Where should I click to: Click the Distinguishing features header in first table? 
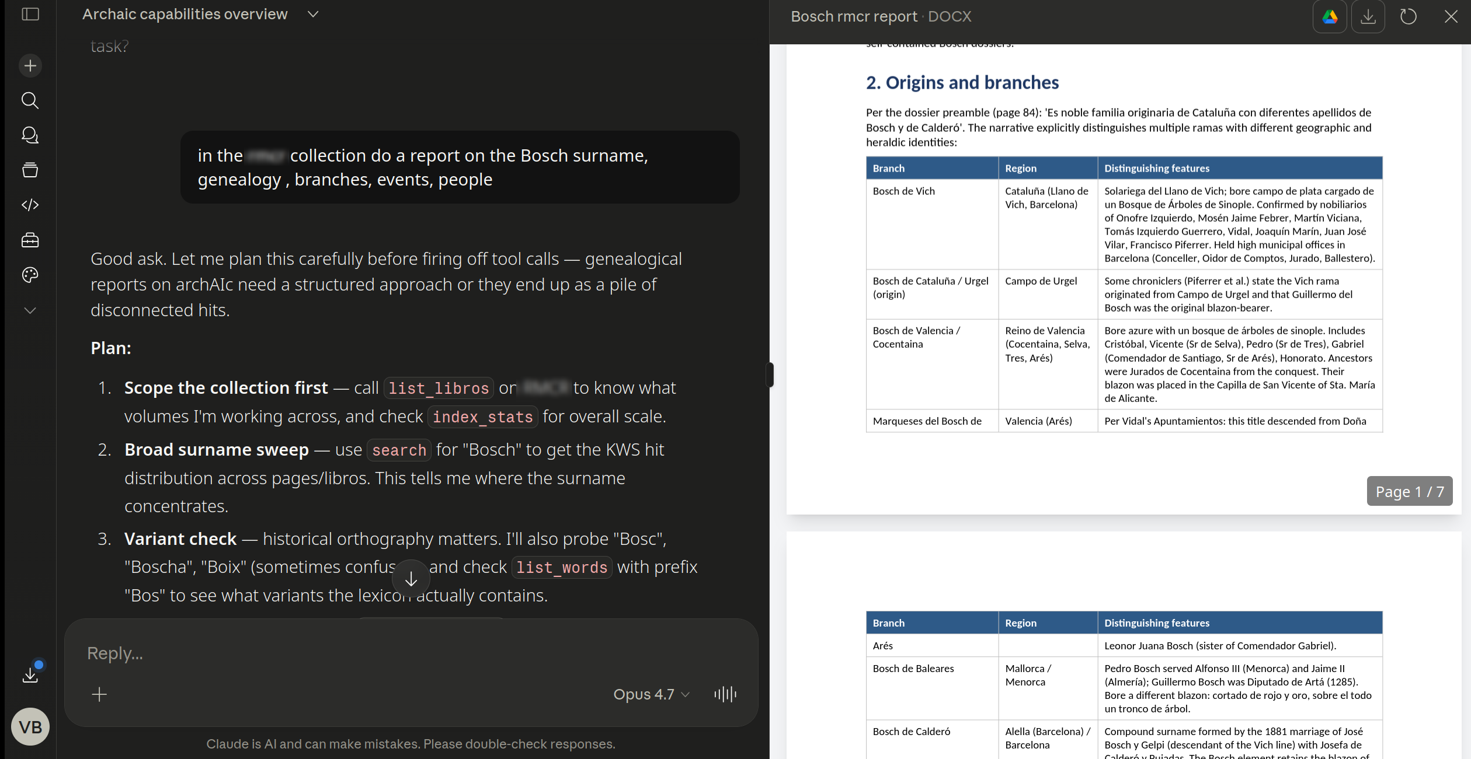tap(1240, 168)
